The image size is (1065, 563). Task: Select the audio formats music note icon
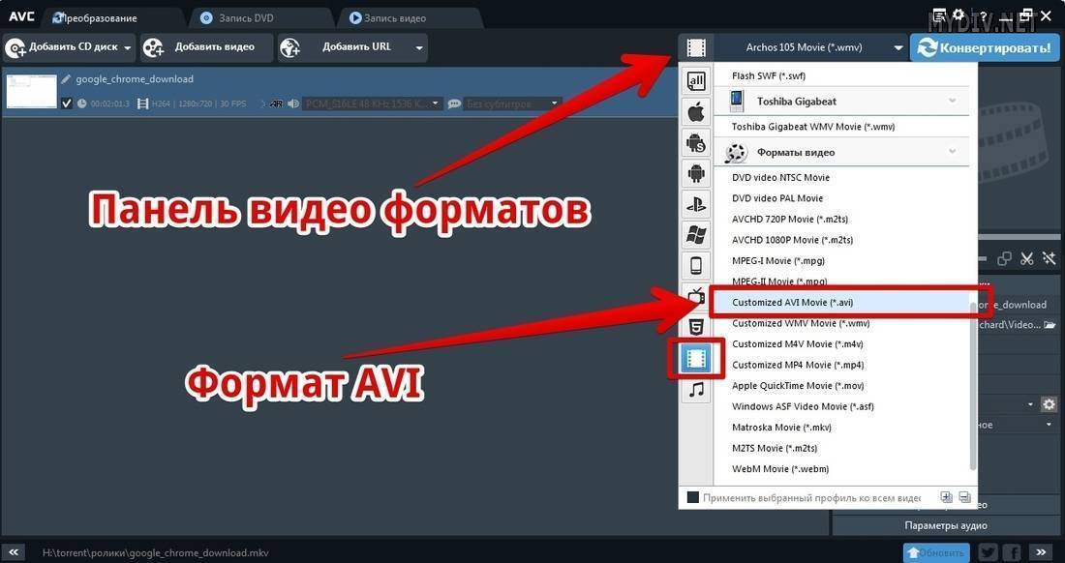(696, 390)
